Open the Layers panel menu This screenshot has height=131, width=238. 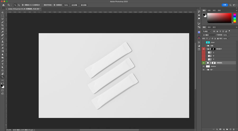pyautogui.click(x=236, y=27)
